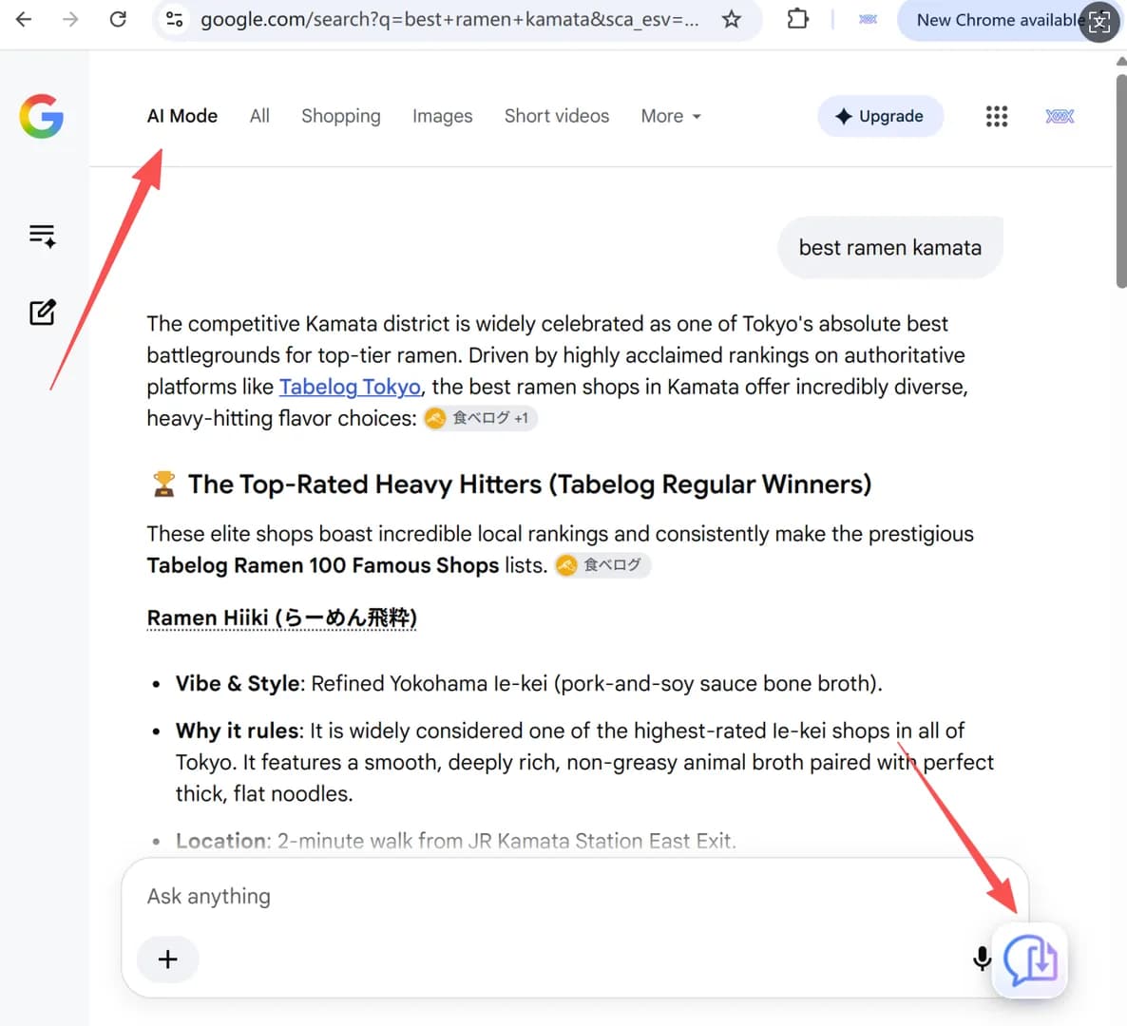1127x1026 pixels.
Task: Click the address bar URL
Action: (x=449, y=19)
